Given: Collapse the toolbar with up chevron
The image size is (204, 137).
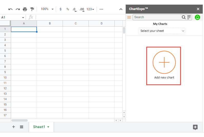Looking at the screenshot, I should pos(121,9).
